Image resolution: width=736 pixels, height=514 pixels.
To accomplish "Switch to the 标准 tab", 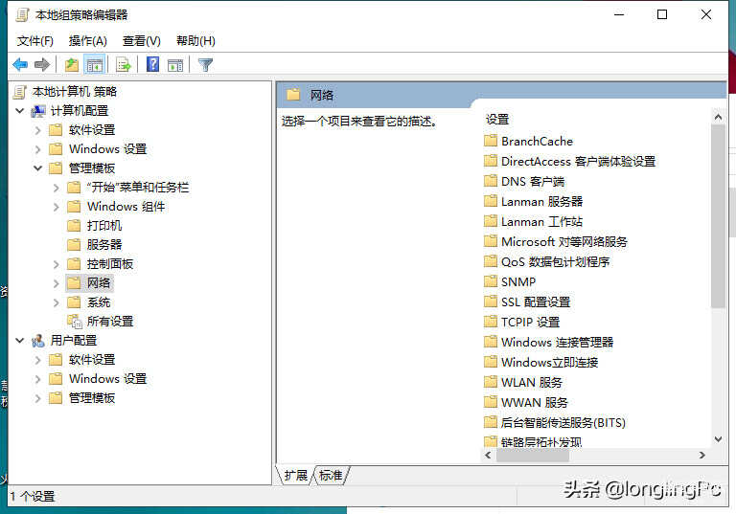I will (331, 476).
